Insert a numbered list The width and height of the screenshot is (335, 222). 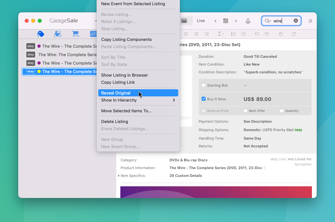pos(244,34)
